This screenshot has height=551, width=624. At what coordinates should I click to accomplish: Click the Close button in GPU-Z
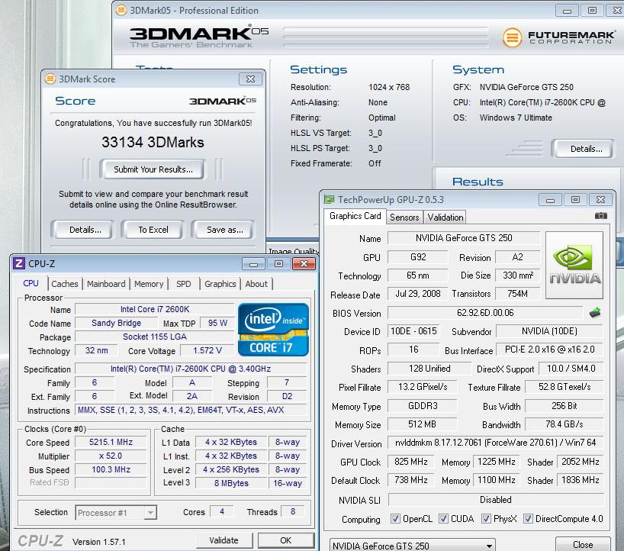(x=583, y=545)
